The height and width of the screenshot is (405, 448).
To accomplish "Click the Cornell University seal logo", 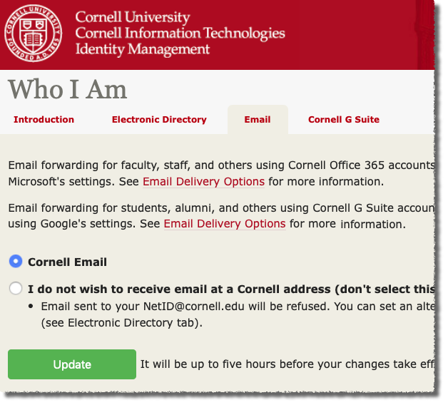I will (x=34, y=34).
